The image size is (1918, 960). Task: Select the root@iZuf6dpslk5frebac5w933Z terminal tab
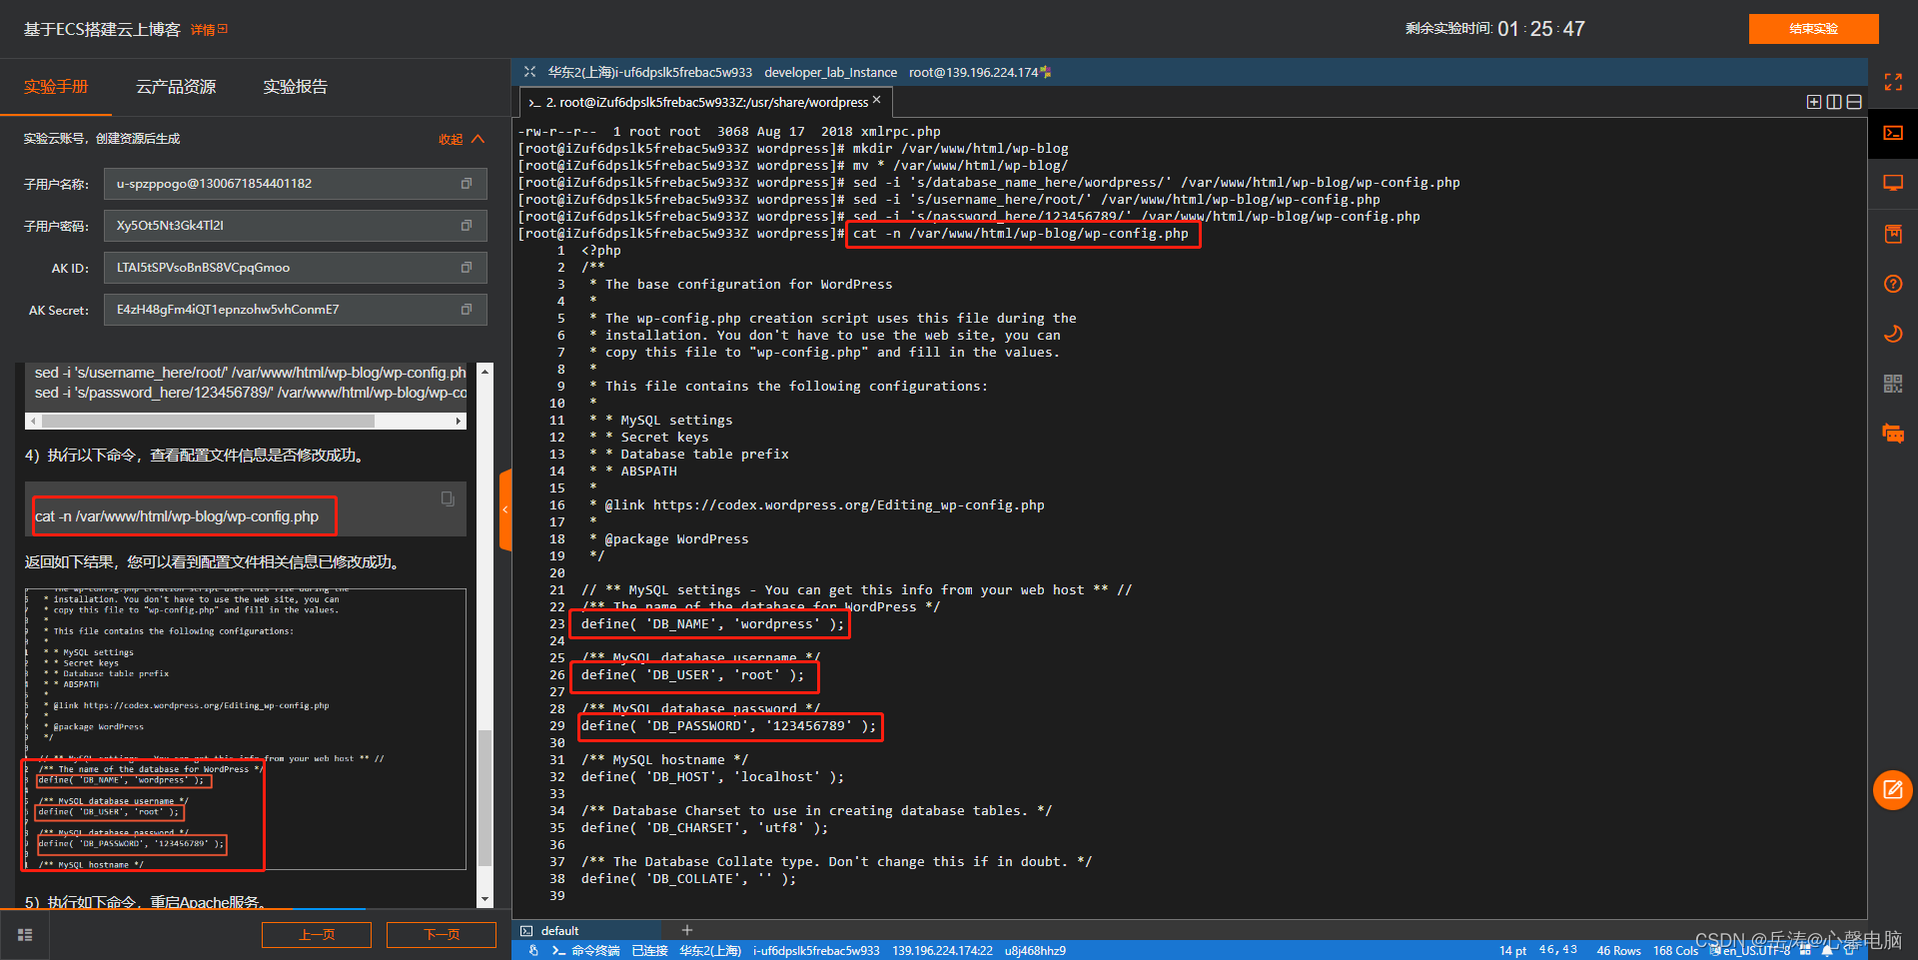pos(705,102)
